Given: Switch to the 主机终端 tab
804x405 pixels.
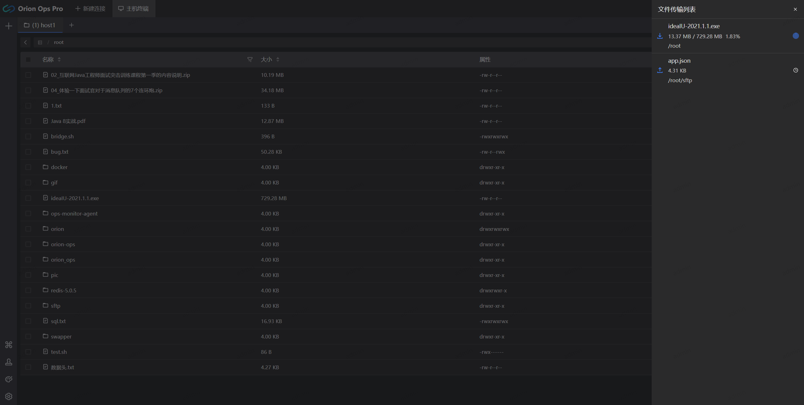Looking at the screenshot, I should pos(134,8).
